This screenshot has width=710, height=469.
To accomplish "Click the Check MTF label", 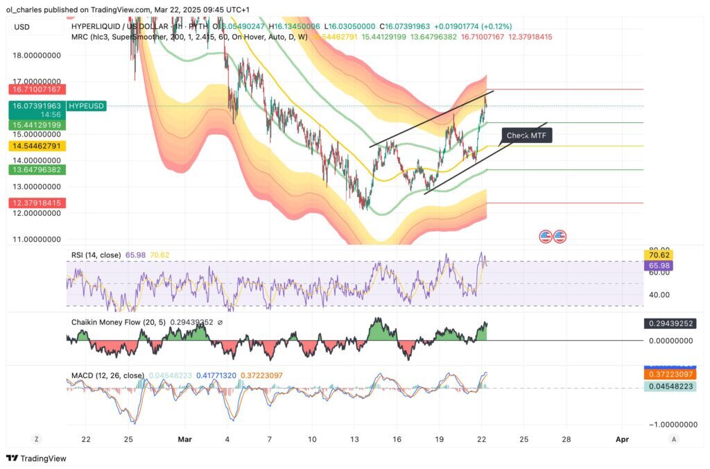I will tap(527, 135).
